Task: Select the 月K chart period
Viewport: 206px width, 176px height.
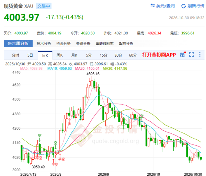Action: pyautogui.click(x=74, y=55)
